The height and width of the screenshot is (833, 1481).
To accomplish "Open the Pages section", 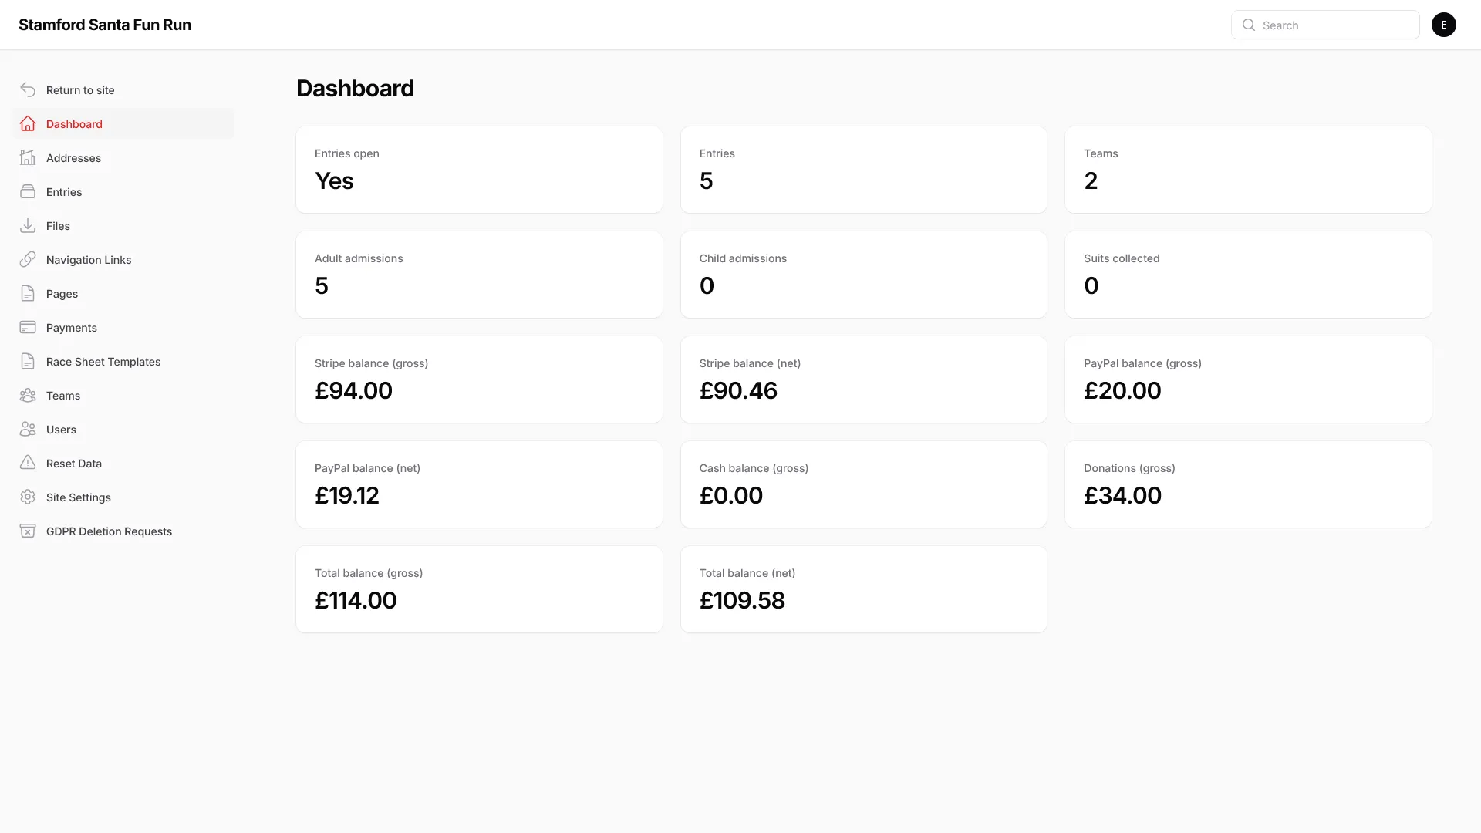I will click(62, 293).
